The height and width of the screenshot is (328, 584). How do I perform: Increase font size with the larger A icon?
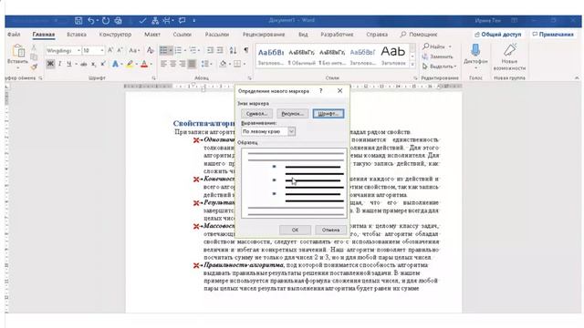(110, 50)
